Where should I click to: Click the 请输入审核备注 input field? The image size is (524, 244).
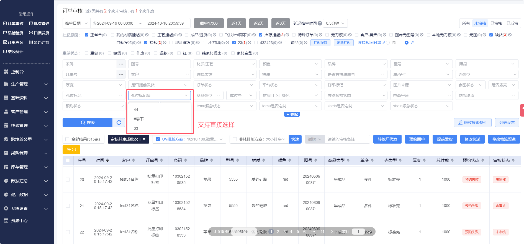pos(347,139)
